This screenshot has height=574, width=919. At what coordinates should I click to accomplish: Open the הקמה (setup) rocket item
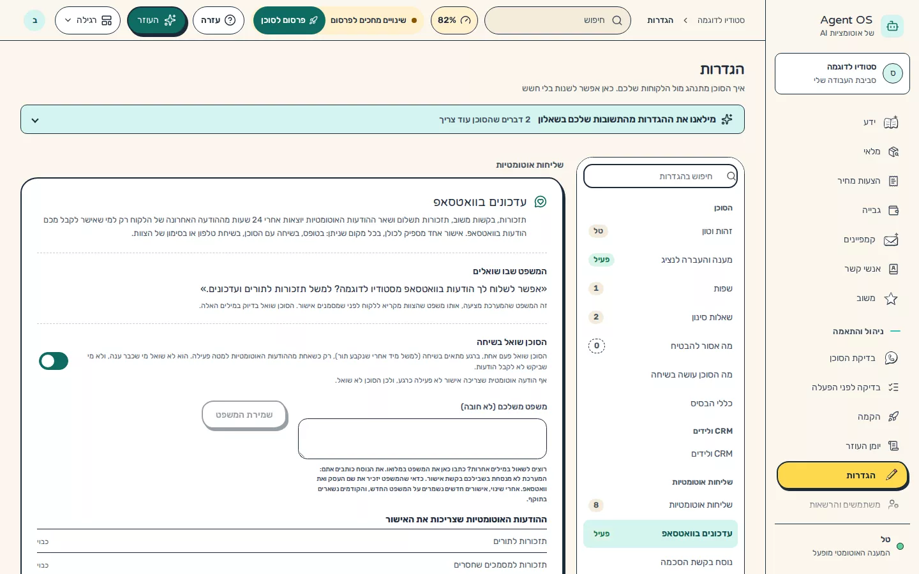(842, 417)
